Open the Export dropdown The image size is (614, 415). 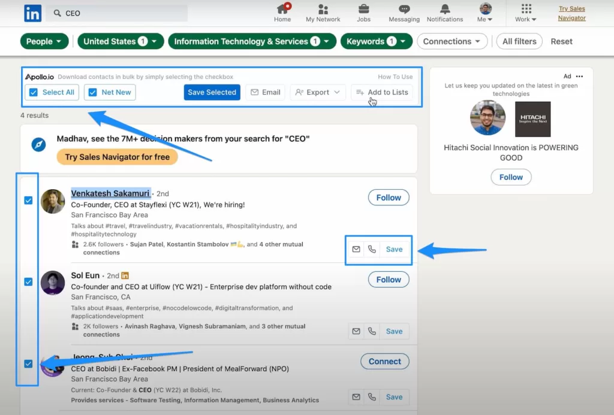(x=318, y=92)
